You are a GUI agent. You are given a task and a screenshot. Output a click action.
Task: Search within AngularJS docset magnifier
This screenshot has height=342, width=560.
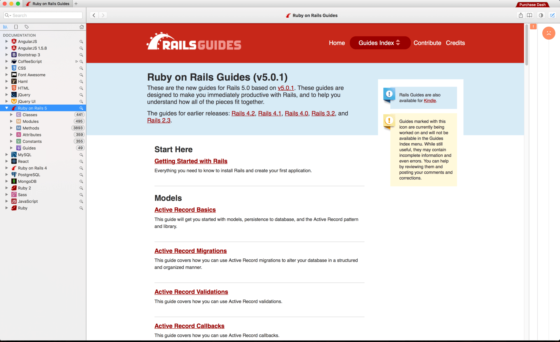[81, 41]
